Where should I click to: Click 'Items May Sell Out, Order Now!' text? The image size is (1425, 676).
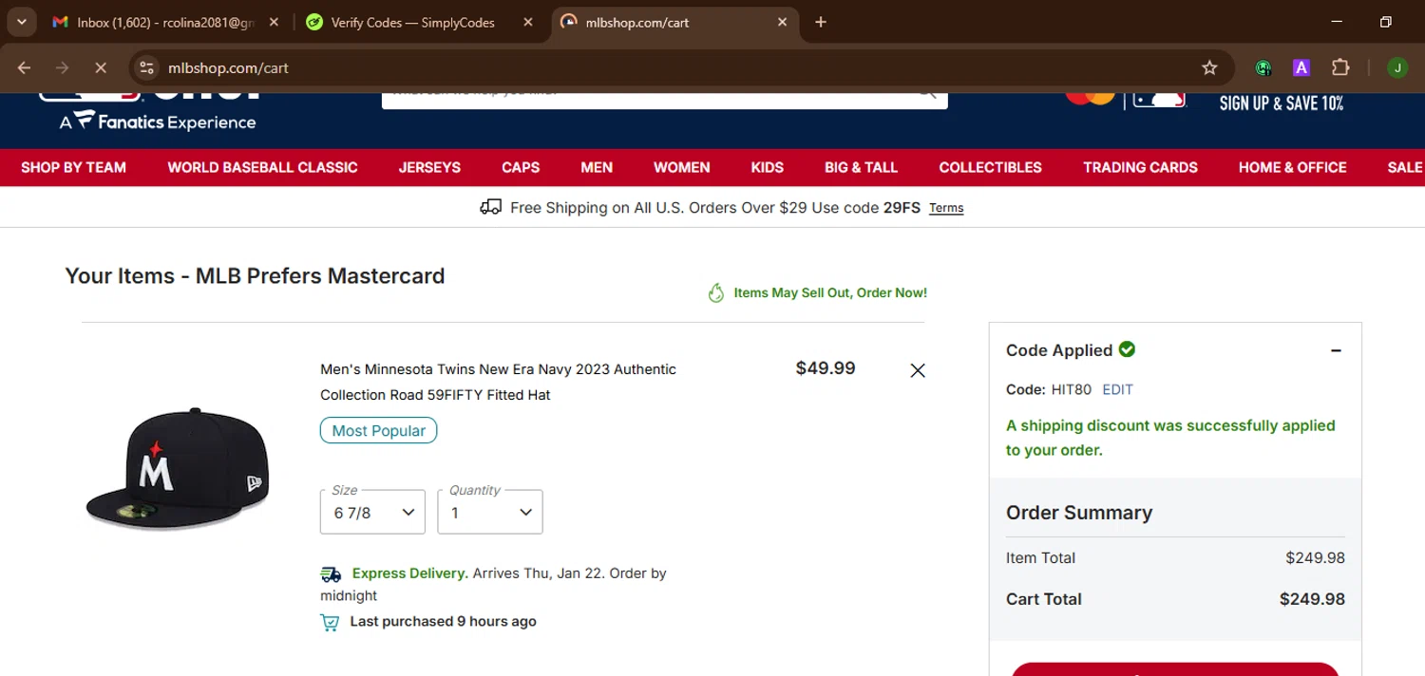tap(830, 293)
